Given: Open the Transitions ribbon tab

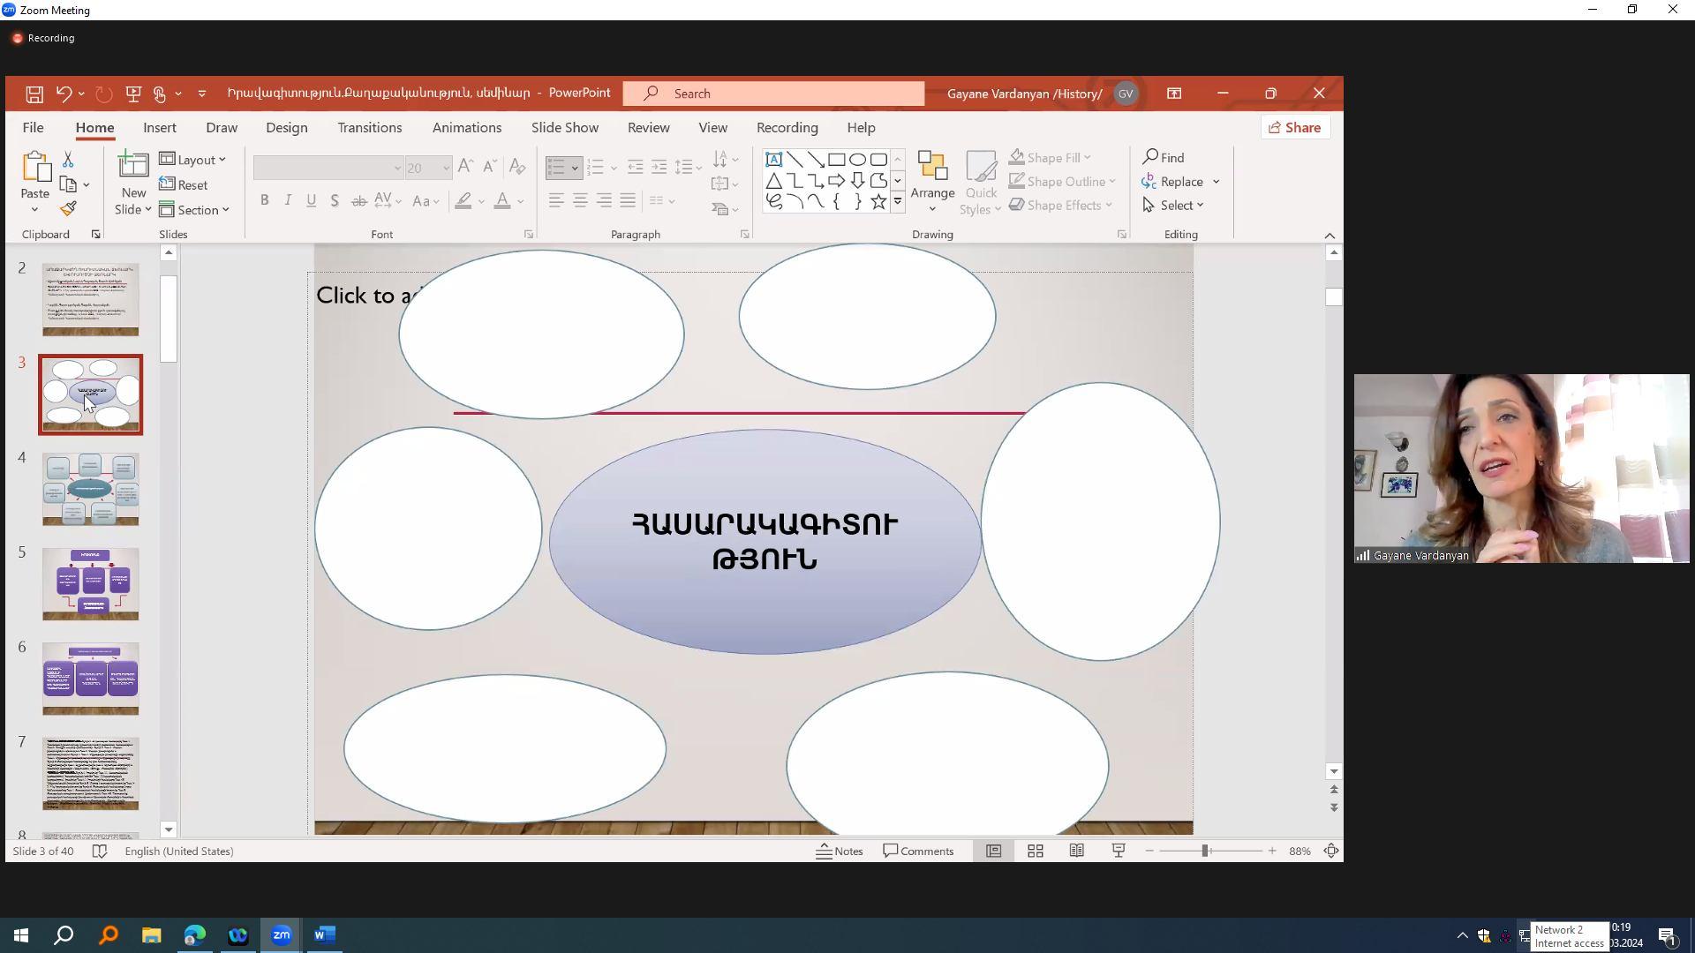Looking at the screenshot, I should tap(369, 128).
